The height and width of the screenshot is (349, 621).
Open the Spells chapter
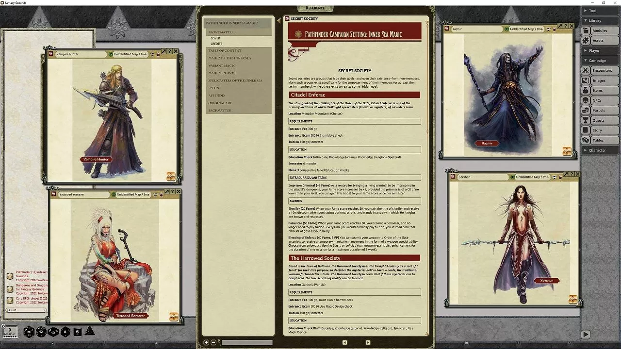click(238, 88)
